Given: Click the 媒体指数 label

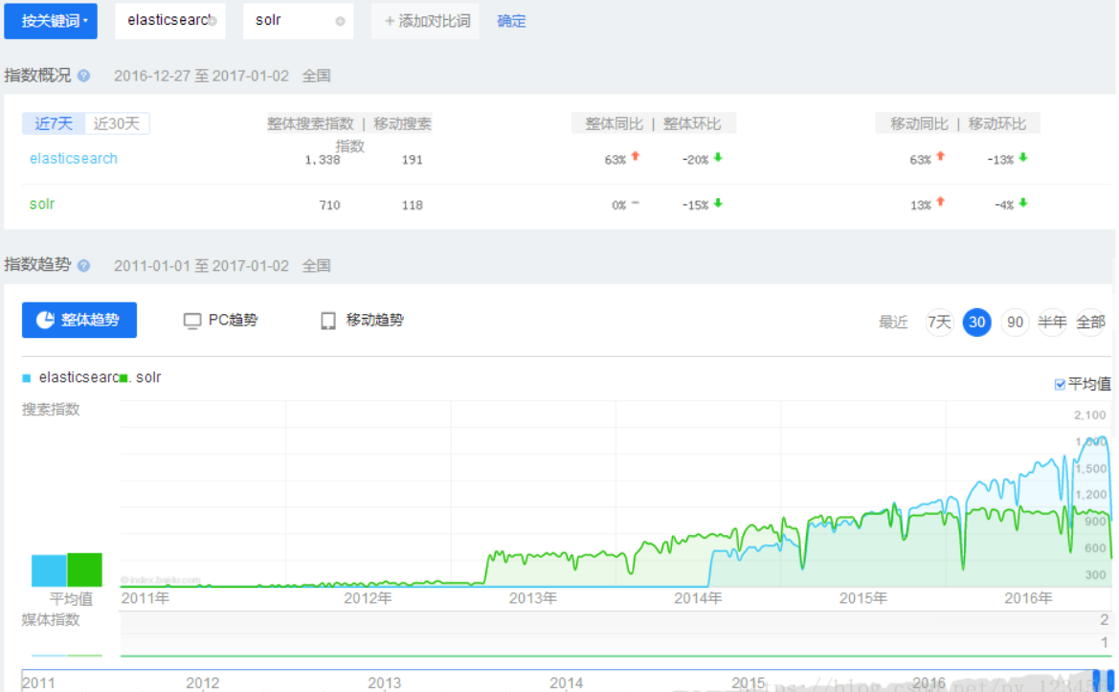Looking at the screenshot, I should pyautogui.click(x=51, y=619).
